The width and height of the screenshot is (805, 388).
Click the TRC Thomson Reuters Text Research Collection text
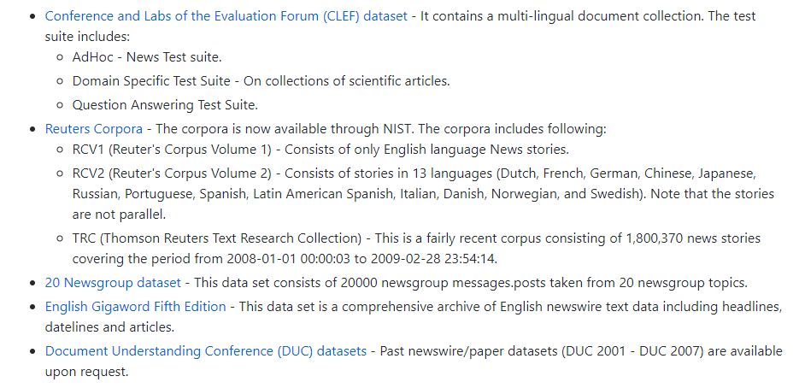point(217,238)
